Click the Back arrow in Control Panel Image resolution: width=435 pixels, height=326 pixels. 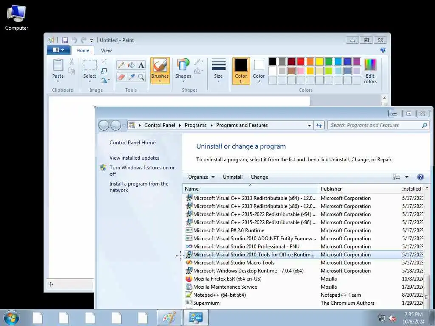point(104,126)
